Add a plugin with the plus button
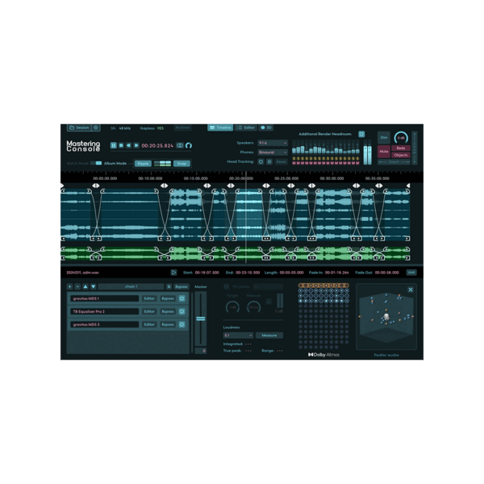This screenshot has width=484, height=484. click(x=69, y=286)
